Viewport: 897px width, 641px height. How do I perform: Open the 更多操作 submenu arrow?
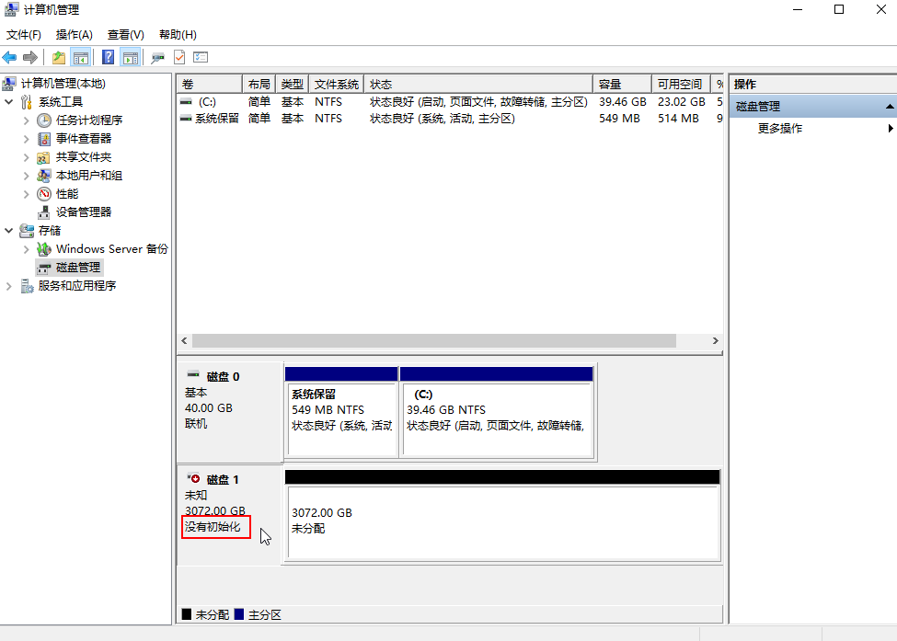[891, 128]
